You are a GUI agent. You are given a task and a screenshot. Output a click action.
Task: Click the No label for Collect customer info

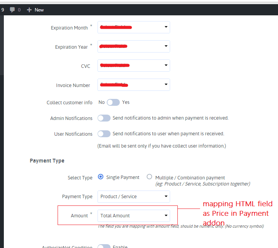101,102
